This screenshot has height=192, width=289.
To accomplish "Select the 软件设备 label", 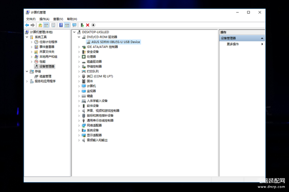I will [x=93, y=106].
